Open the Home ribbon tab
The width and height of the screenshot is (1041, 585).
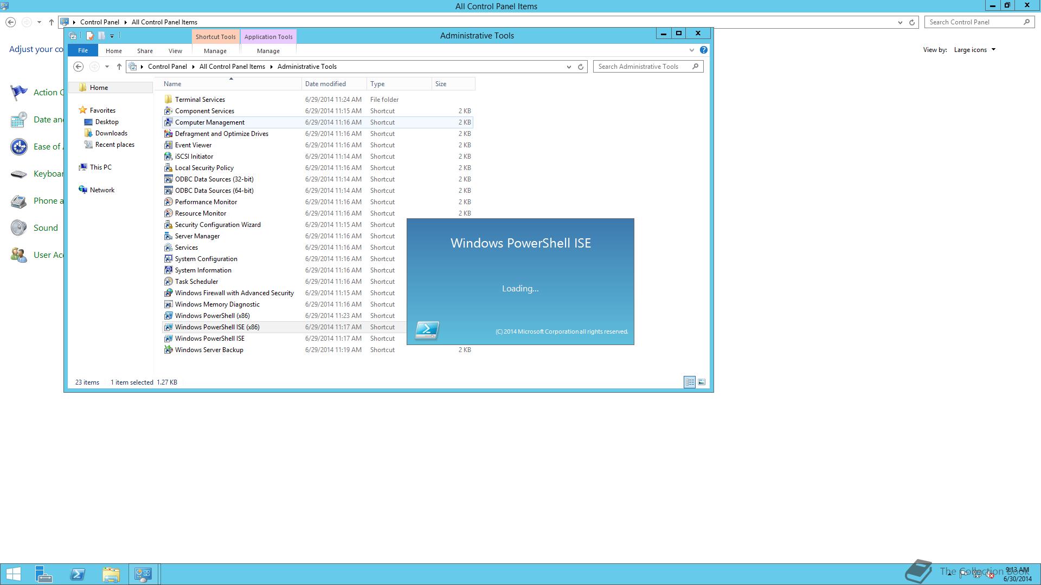tap(114, 51)
